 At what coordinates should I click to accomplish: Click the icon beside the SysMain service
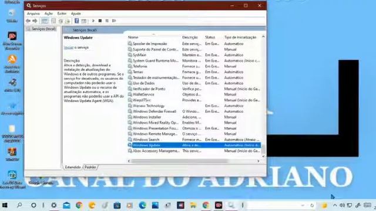tap(130, 55)
